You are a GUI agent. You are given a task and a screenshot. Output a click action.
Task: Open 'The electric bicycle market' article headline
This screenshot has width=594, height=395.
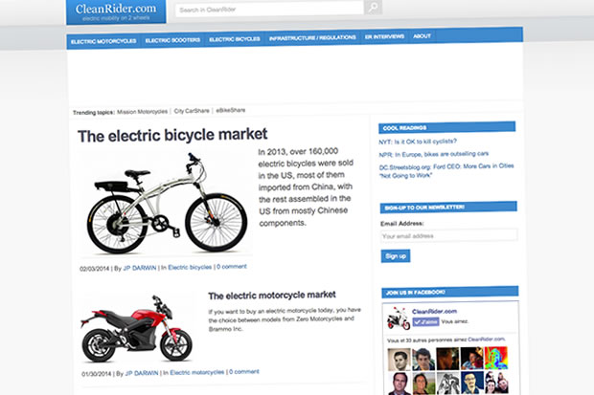(172, 135)
